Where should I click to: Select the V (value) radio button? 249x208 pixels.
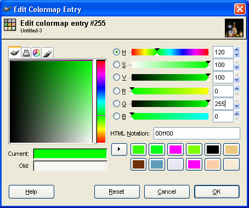[x=116, y=77]
